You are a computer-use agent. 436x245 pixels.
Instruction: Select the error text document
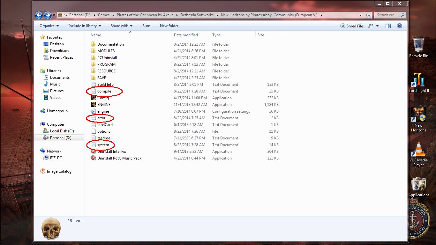click(101, 118)
